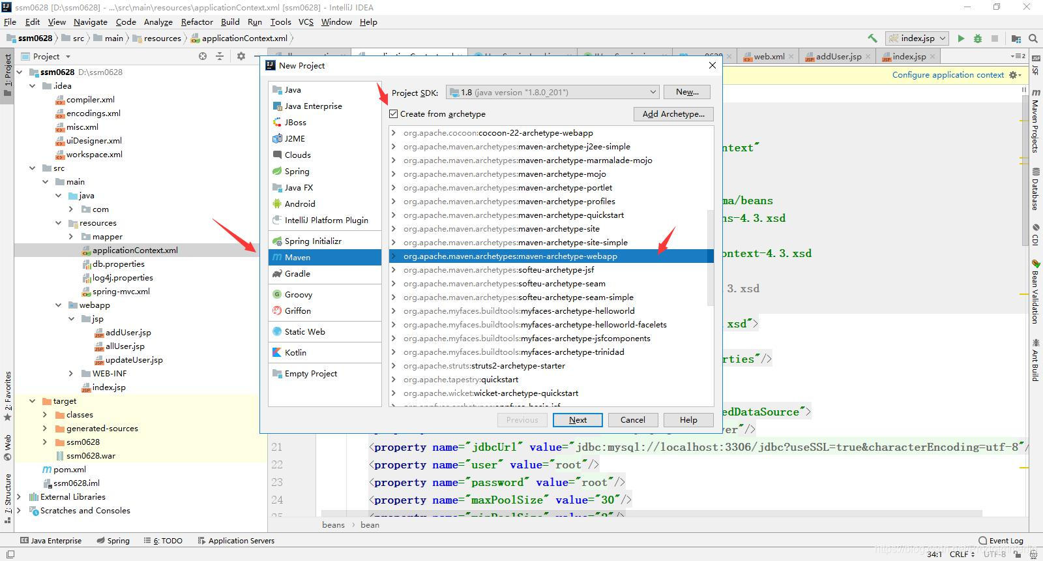Click Next in New Project dialog
This screenshot has width=1043, height=561.
click(x=578, y=420)
